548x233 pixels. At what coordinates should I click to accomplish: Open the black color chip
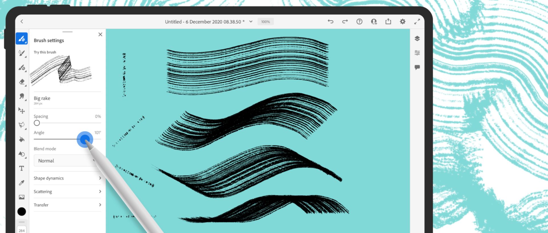click(x=22, y=212)
